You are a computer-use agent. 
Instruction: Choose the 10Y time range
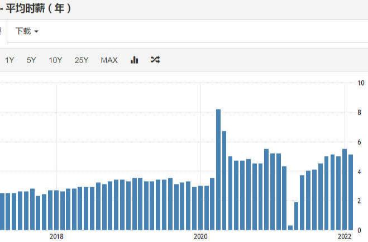[x=55, y=60]
